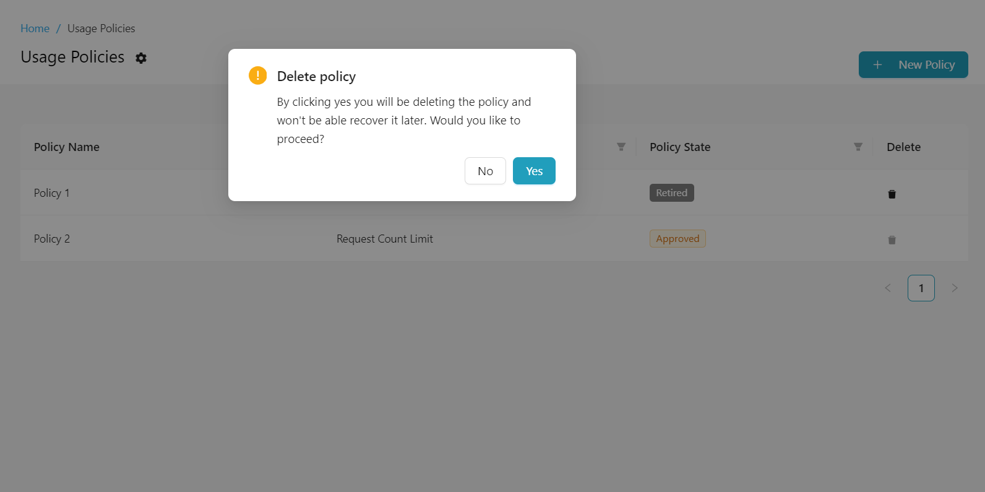The image size is (985, 492).
Task: Click the Usage Policies breadcrumb item
Action: pyautogui.click(x=101, y=28)
